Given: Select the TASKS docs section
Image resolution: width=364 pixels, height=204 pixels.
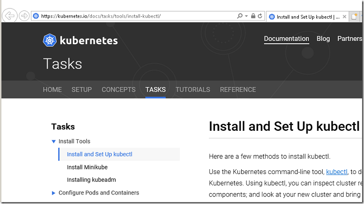Looking at the screenshot, I should [155, 89].
